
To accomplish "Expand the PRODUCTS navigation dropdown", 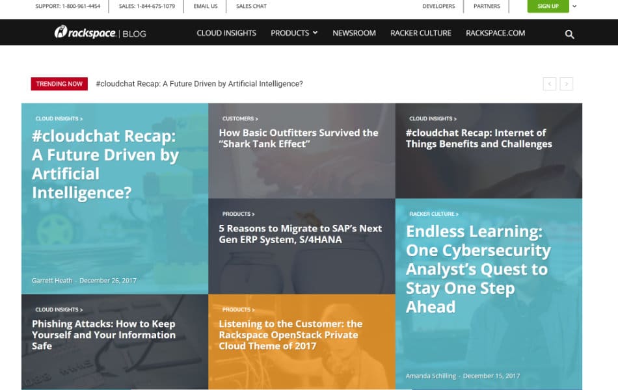I will [292, 33].
